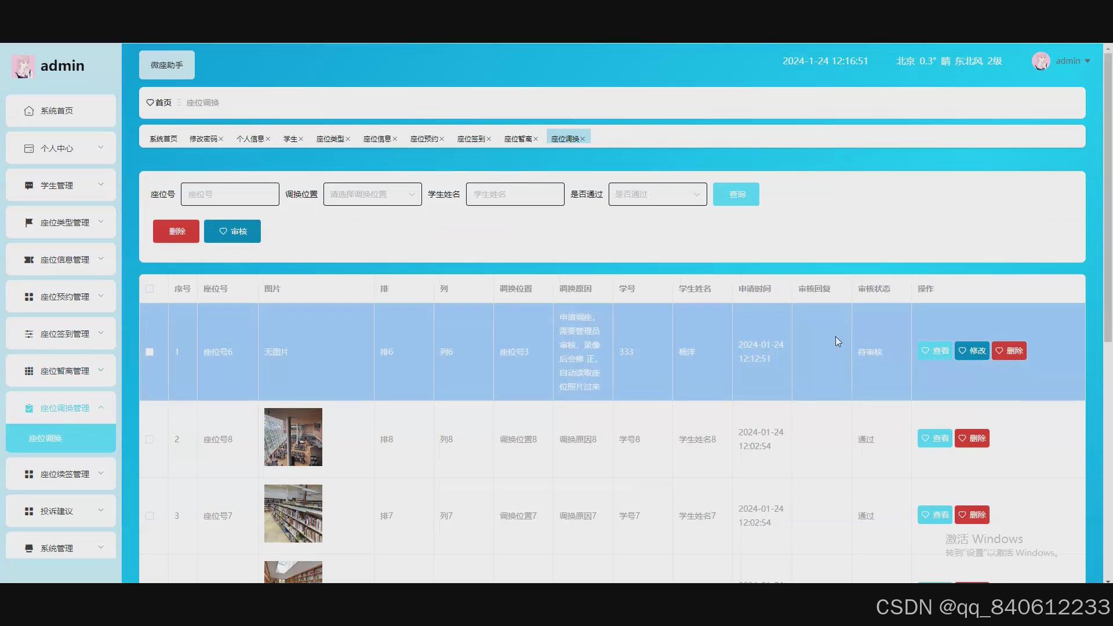Open the 是否通过 dropdown filter

pos(657,194)
